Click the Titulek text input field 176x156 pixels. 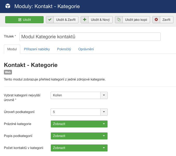coord(90,37)
